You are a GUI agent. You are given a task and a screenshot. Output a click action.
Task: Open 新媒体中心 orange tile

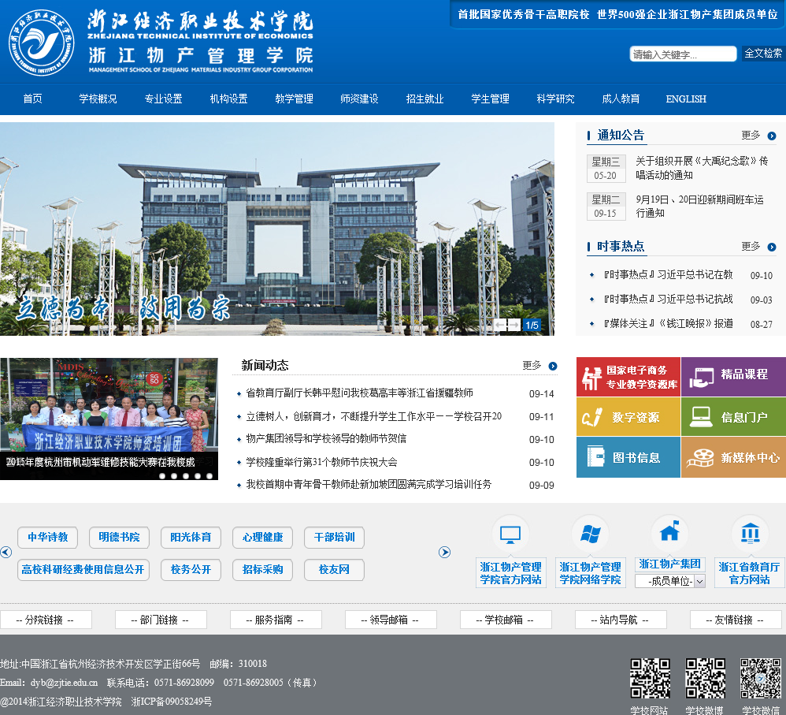click(x=733, y=457)
